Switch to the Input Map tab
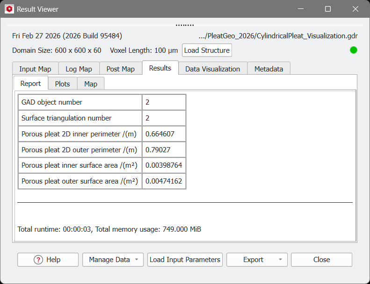The height and width of the screenshot is (284, 370). tap(35, 69)
